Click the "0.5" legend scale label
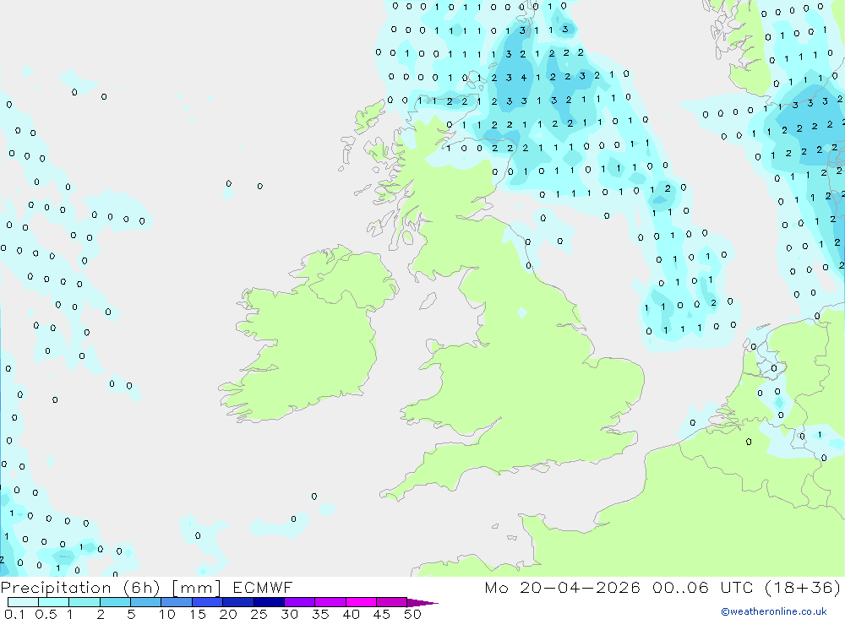 46,614
